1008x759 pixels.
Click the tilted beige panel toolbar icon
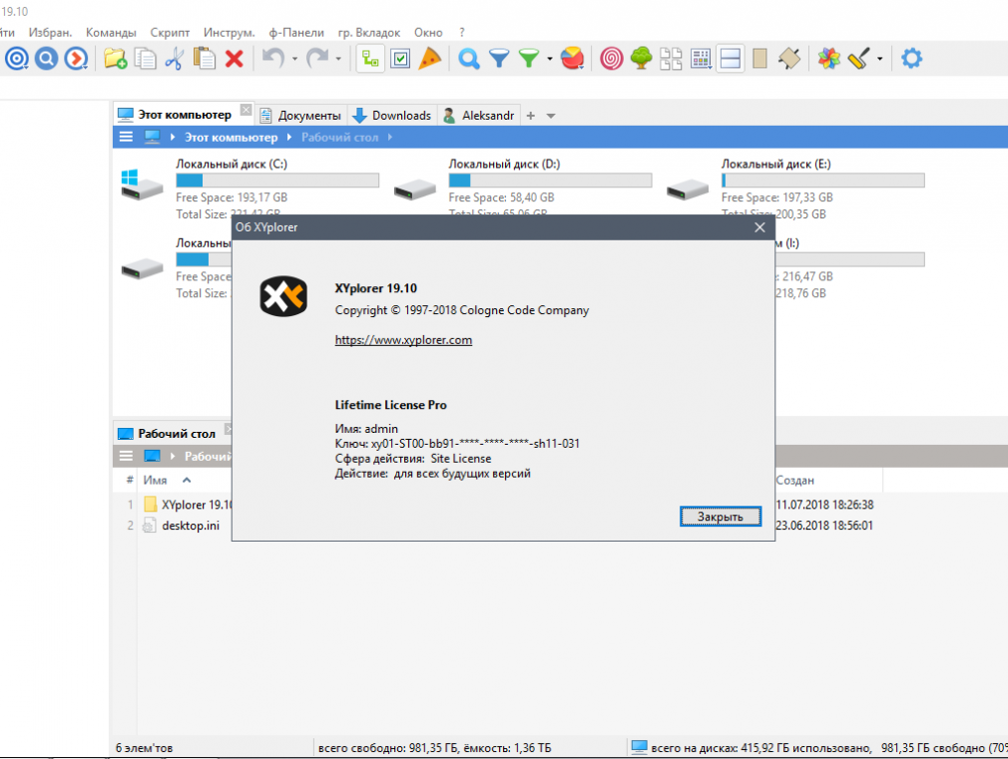point(789,59)
